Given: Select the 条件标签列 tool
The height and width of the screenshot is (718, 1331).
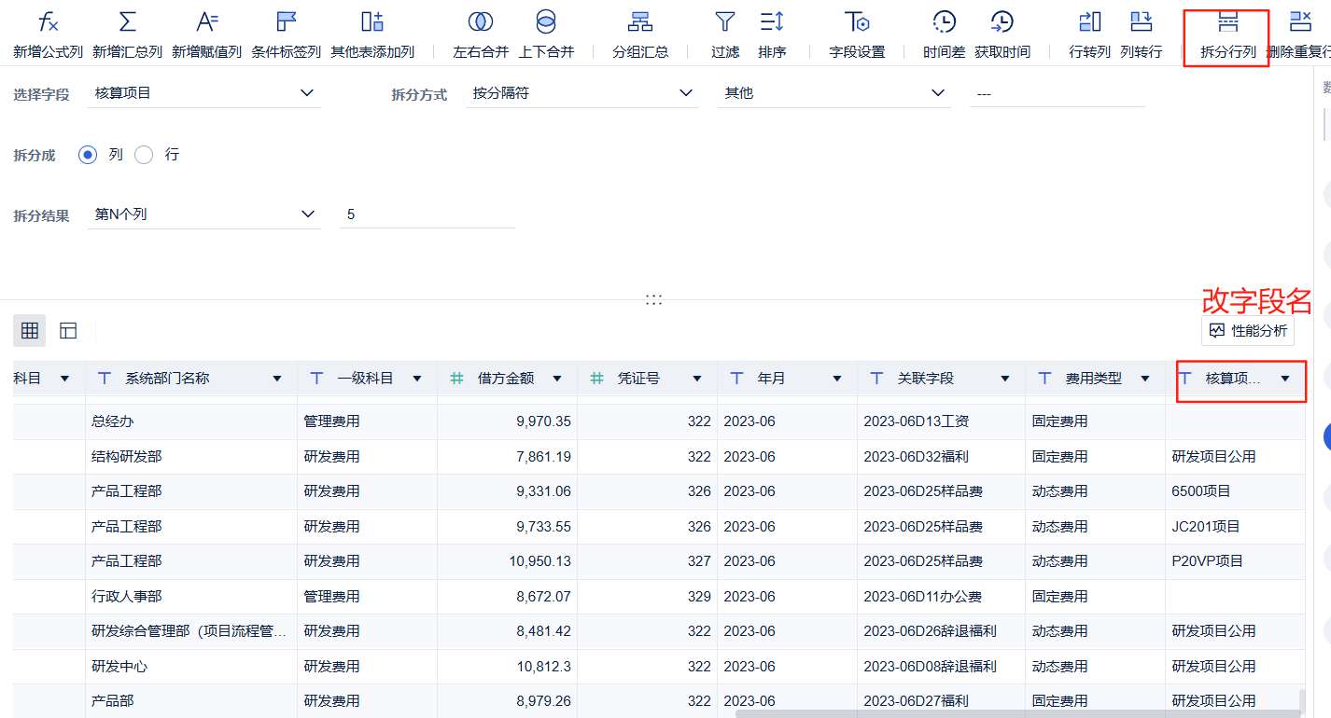Looking at the screenshot, I should (286, 35).
